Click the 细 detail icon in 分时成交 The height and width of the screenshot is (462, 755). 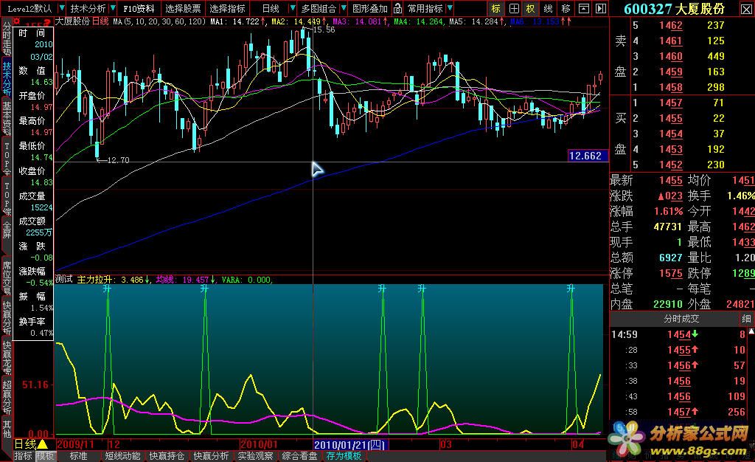(x=747, y=319)
